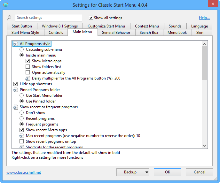220x183 pixels.
Task: Switch to the Search Box tab
Action: 149,33
